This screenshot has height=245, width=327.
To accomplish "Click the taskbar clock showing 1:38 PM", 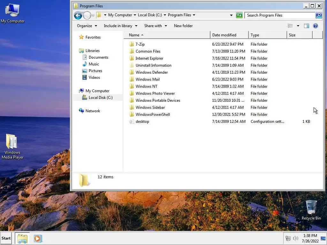I will pyautogui.click(x=310, y=238).
